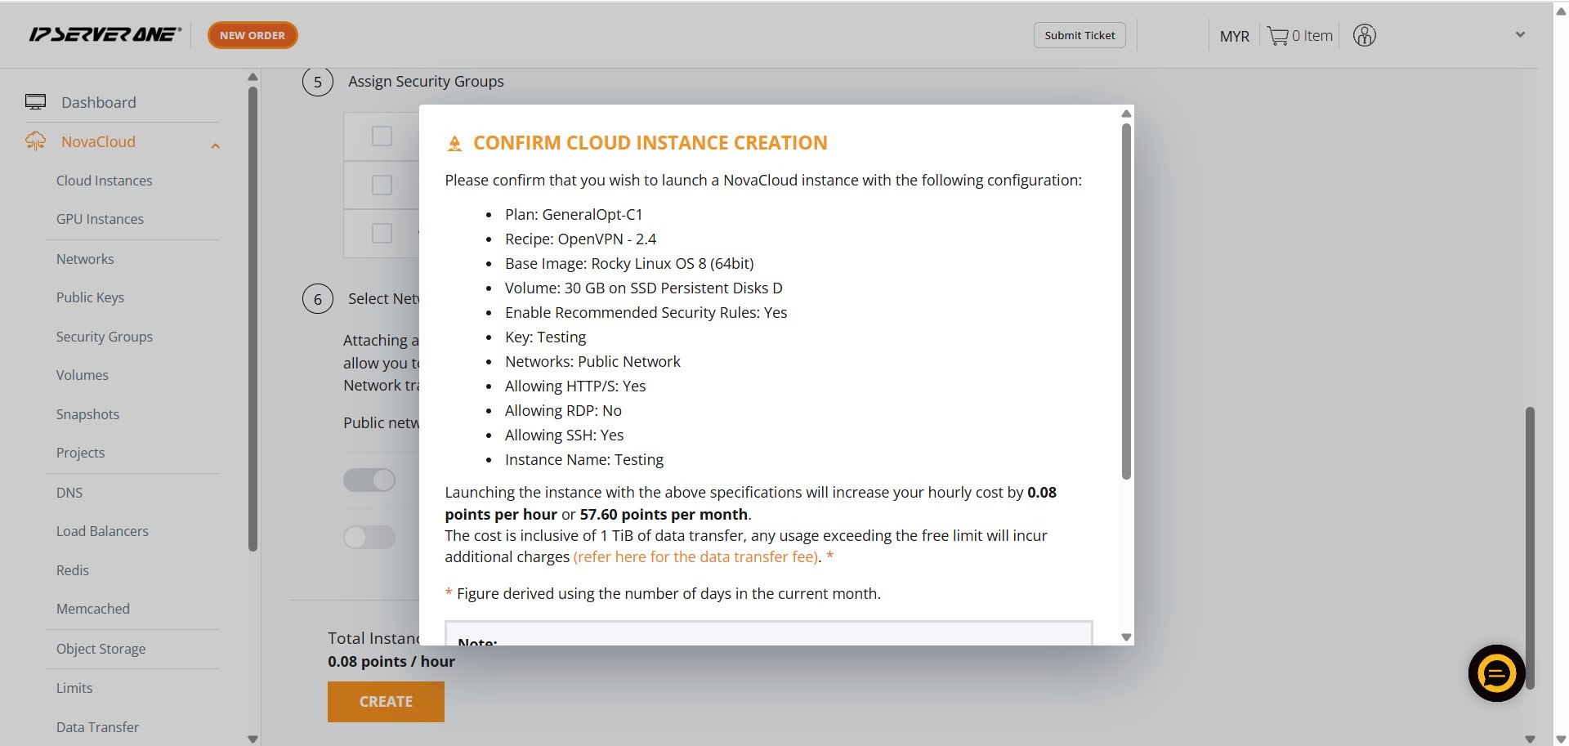Open the user account profile icon
Viewport: 1569px width, 746px height.
click(x=1364, y=35)
